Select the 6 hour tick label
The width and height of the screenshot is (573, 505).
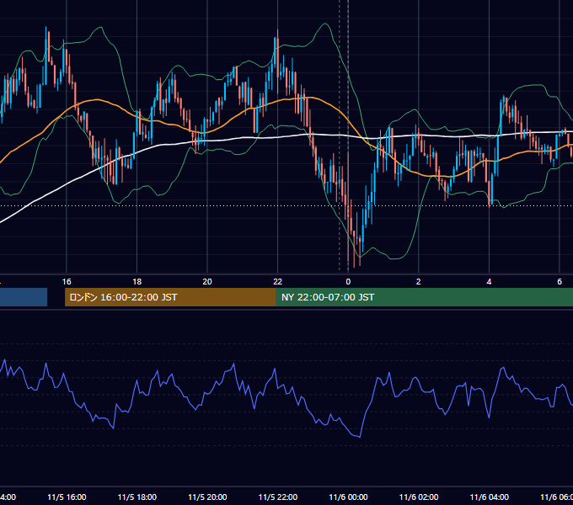pos(560,281)
